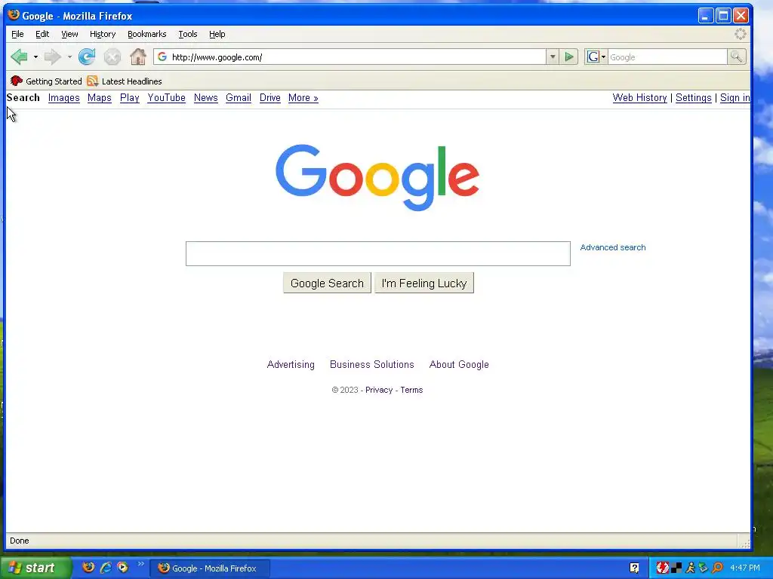
Task: Click the Stop loading icon
Action: (x=112, y=57)
